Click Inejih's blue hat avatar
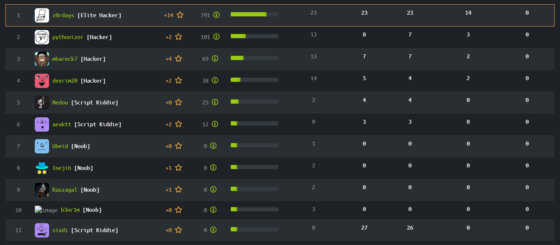The image size is (560, 245). click(x=42, y=168)
